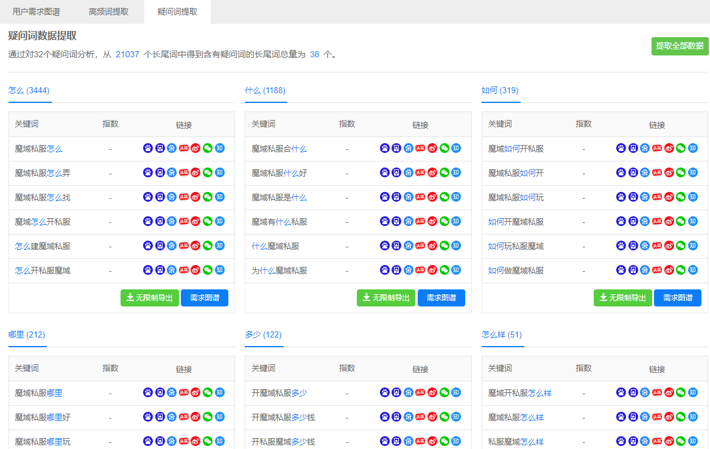Open Baidu paw icon for 魔域如何开私服 row
710x449 pixels.
[x=621, y=148]
